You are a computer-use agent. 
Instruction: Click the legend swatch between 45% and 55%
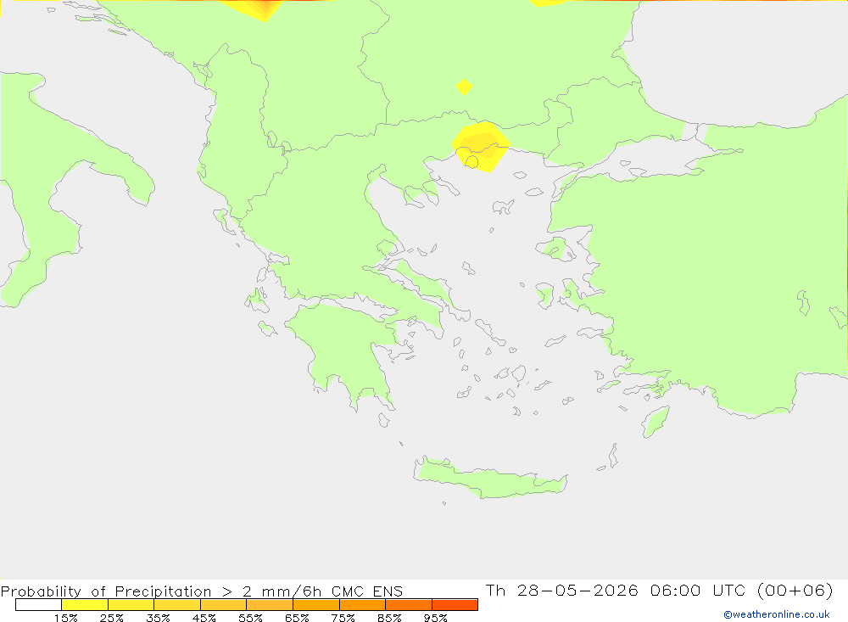point(223,605)
